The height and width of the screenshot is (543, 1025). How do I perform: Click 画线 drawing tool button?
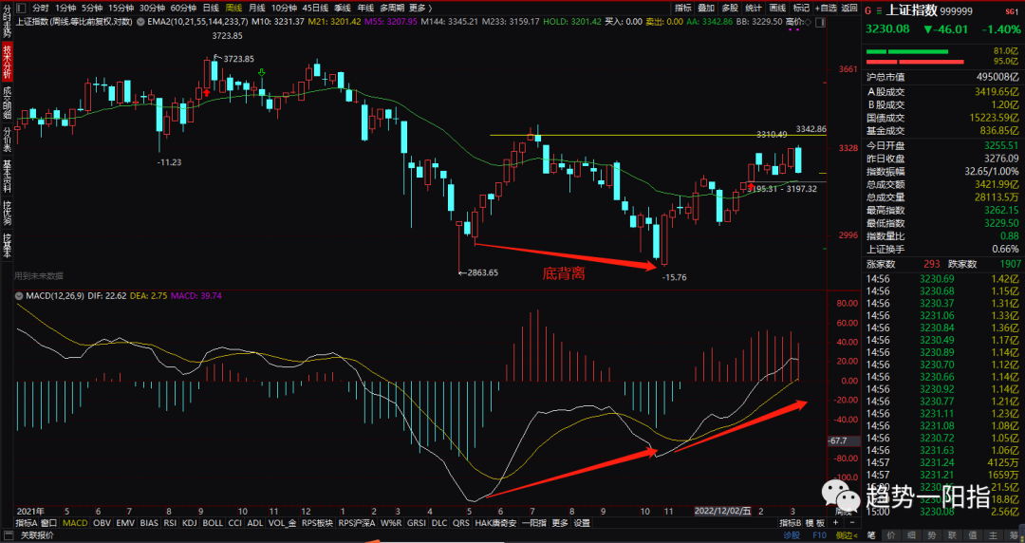(x=777, y=8)
